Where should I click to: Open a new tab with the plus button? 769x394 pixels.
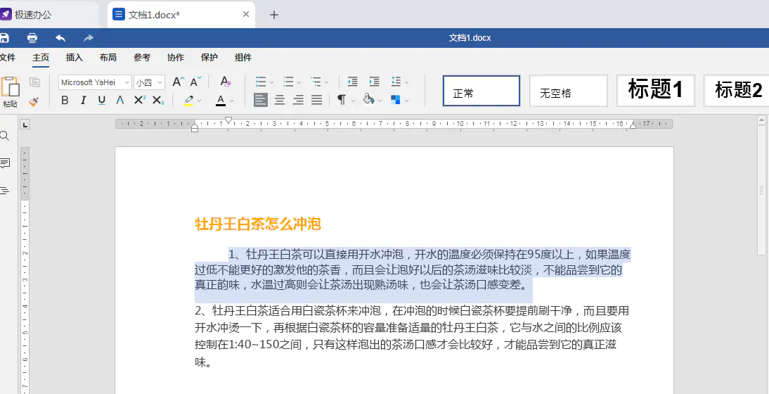coord(274,15)
